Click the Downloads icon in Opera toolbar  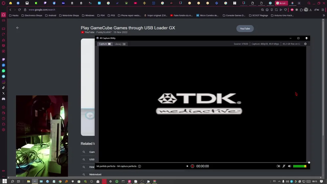310,10
